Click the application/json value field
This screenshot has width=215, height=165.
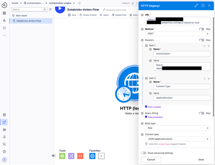[182, 98]
